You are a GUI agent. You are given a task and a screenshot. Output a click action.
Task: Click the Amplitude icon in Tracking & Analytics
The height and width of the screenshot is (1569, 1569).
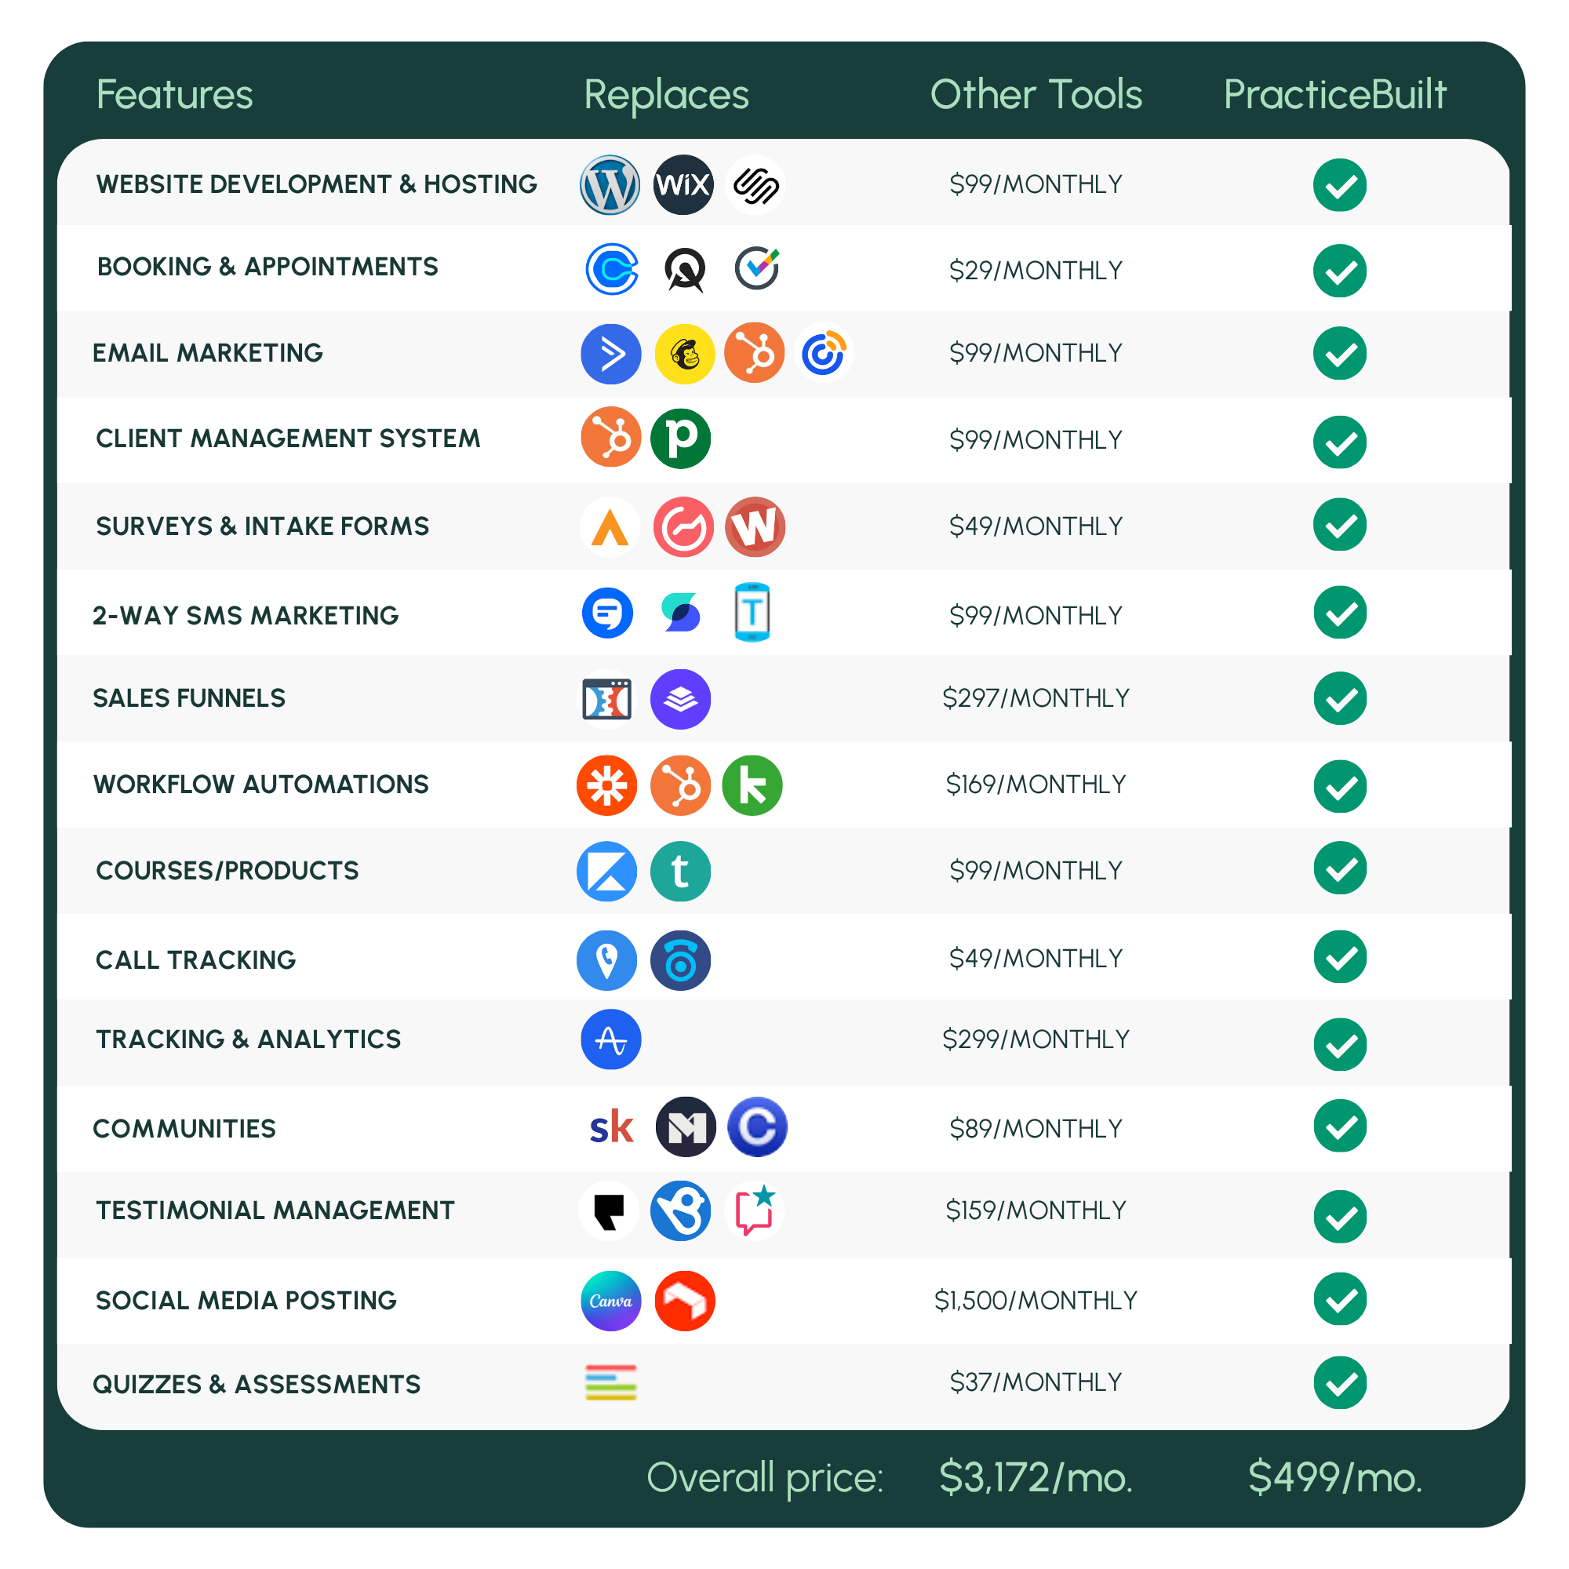[610, 1039]
